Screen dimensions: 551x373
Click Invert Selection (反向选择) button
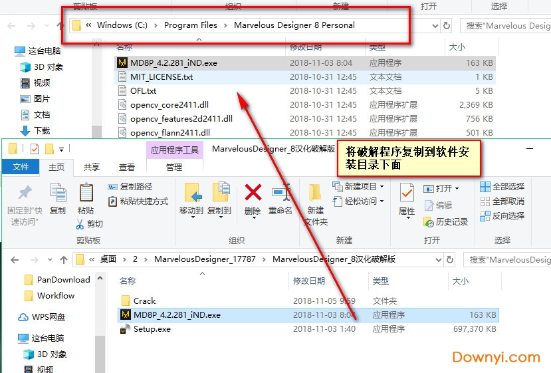[502, 215]
